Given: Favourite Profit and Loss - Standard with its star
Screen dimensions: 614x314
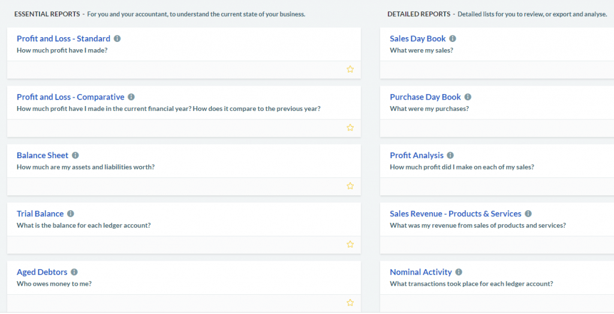Looking at the screenshot, I should [x=350, y=70].
